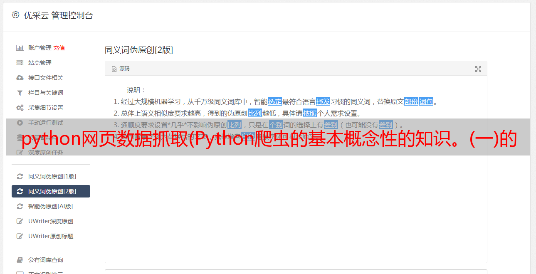Click the filter icon for 栏目与关键词
Viewport: 536px width, 274px height.
[20, 93]
